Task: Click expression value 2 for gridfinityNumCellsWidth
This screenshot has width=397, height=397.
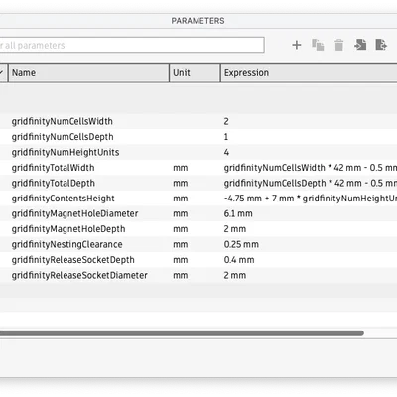Action: click(x=226, y=121)
